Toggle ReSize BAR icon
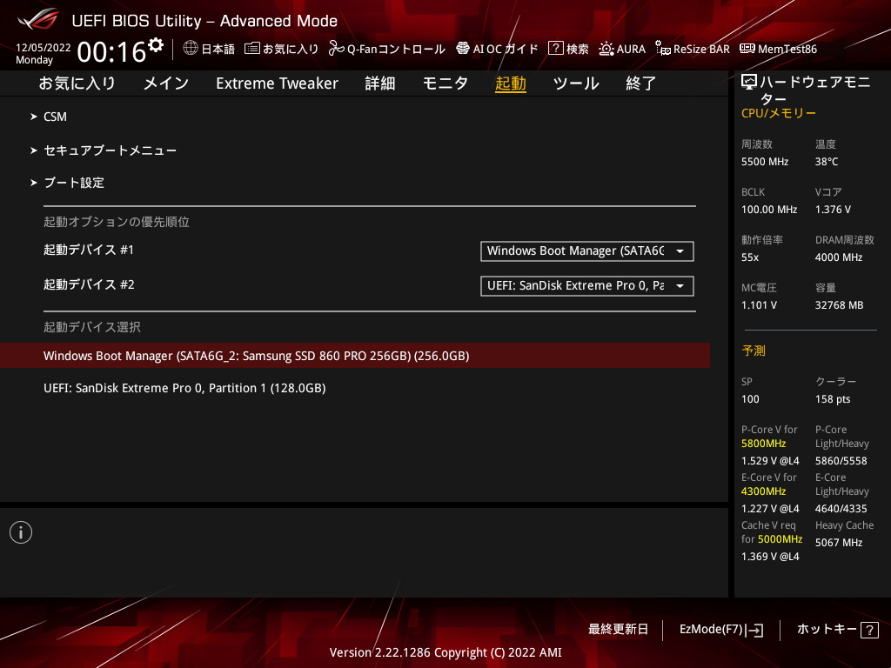891x668 pixels. pyautogui.click(x=662, y=49)
